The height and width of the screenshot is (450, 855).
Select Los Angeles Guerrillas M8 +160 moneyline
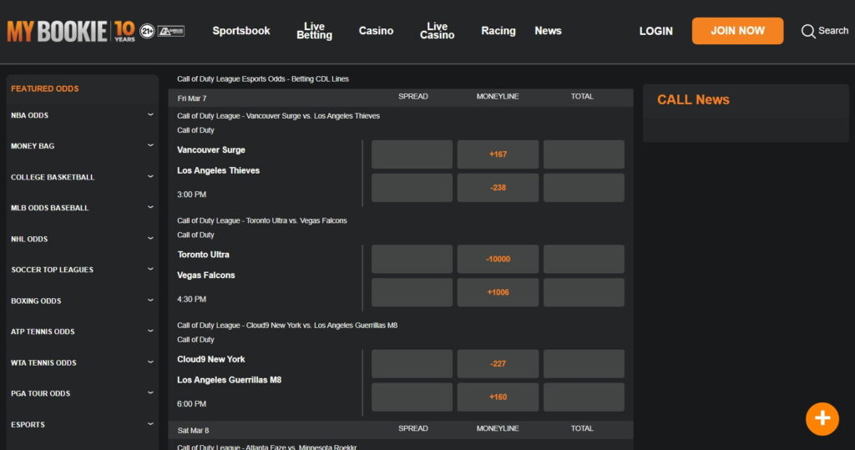click(498, 397)
